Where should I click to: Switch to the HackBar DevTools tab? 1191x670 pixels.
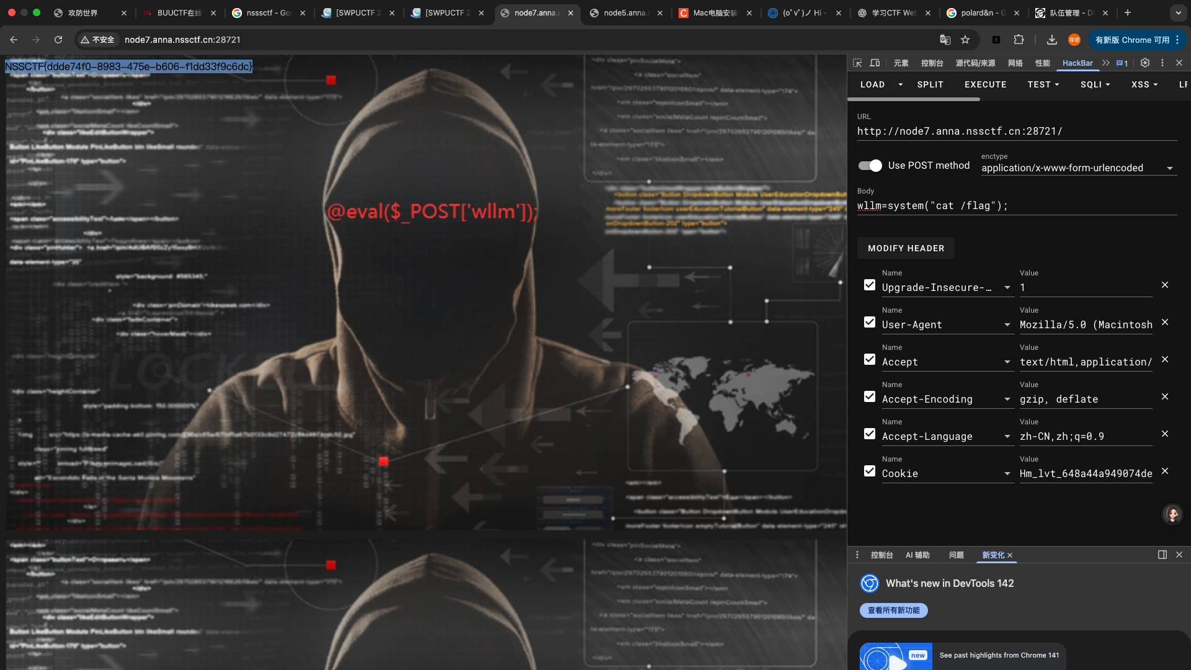point(1077,63)
